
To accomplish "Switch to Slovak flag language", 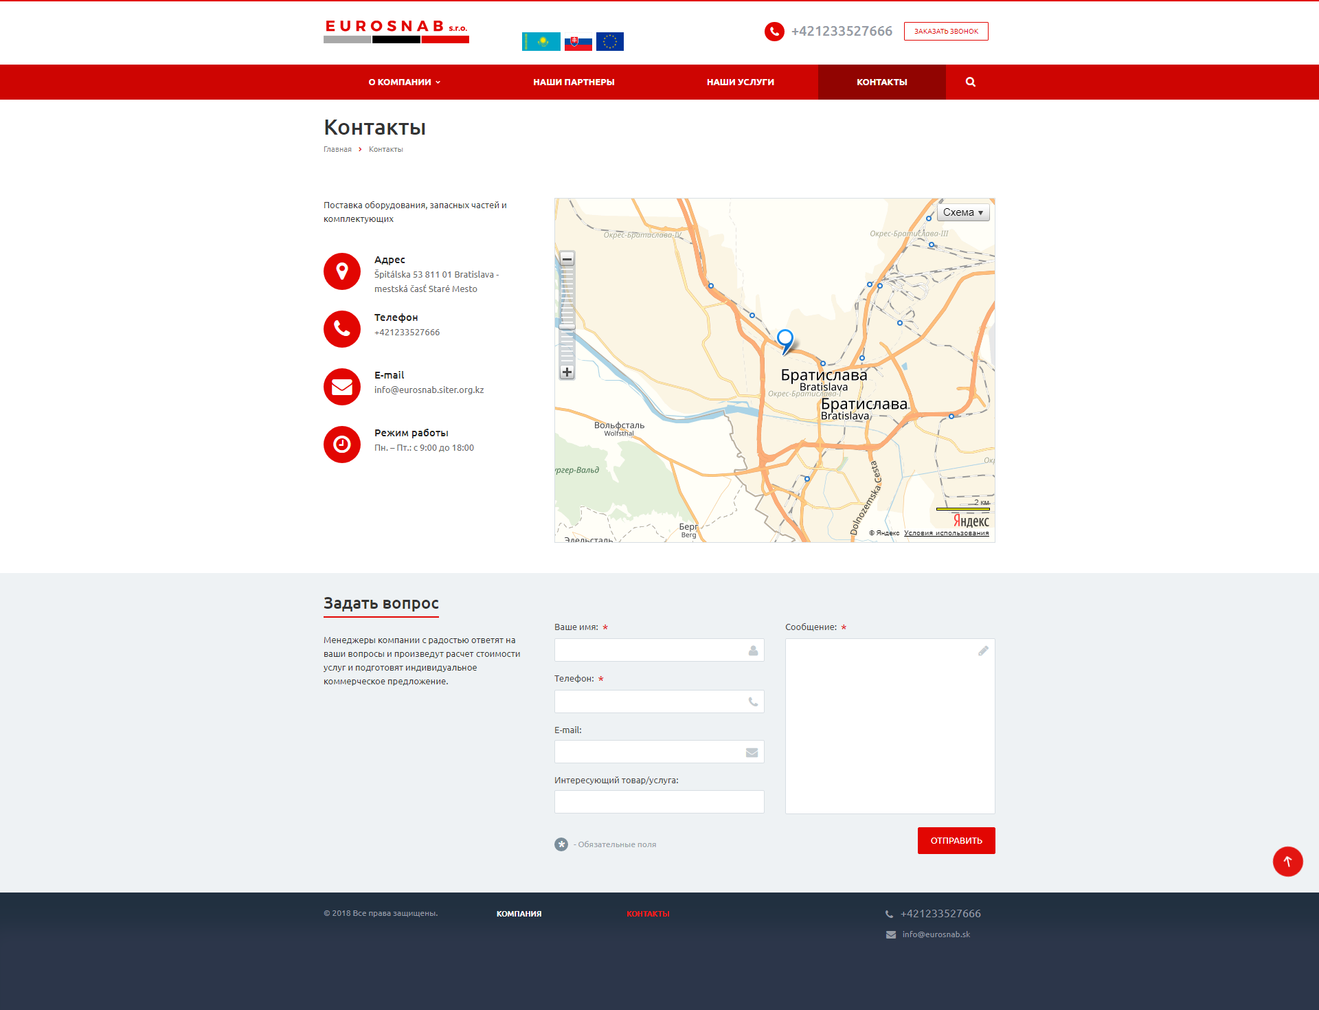I will (x=578, y=43).
